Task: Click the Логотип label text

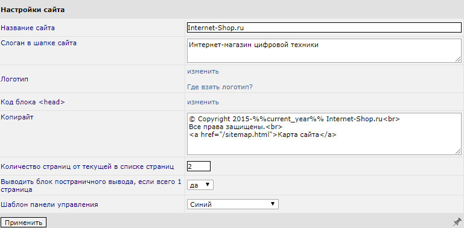Action: [15, 79]
